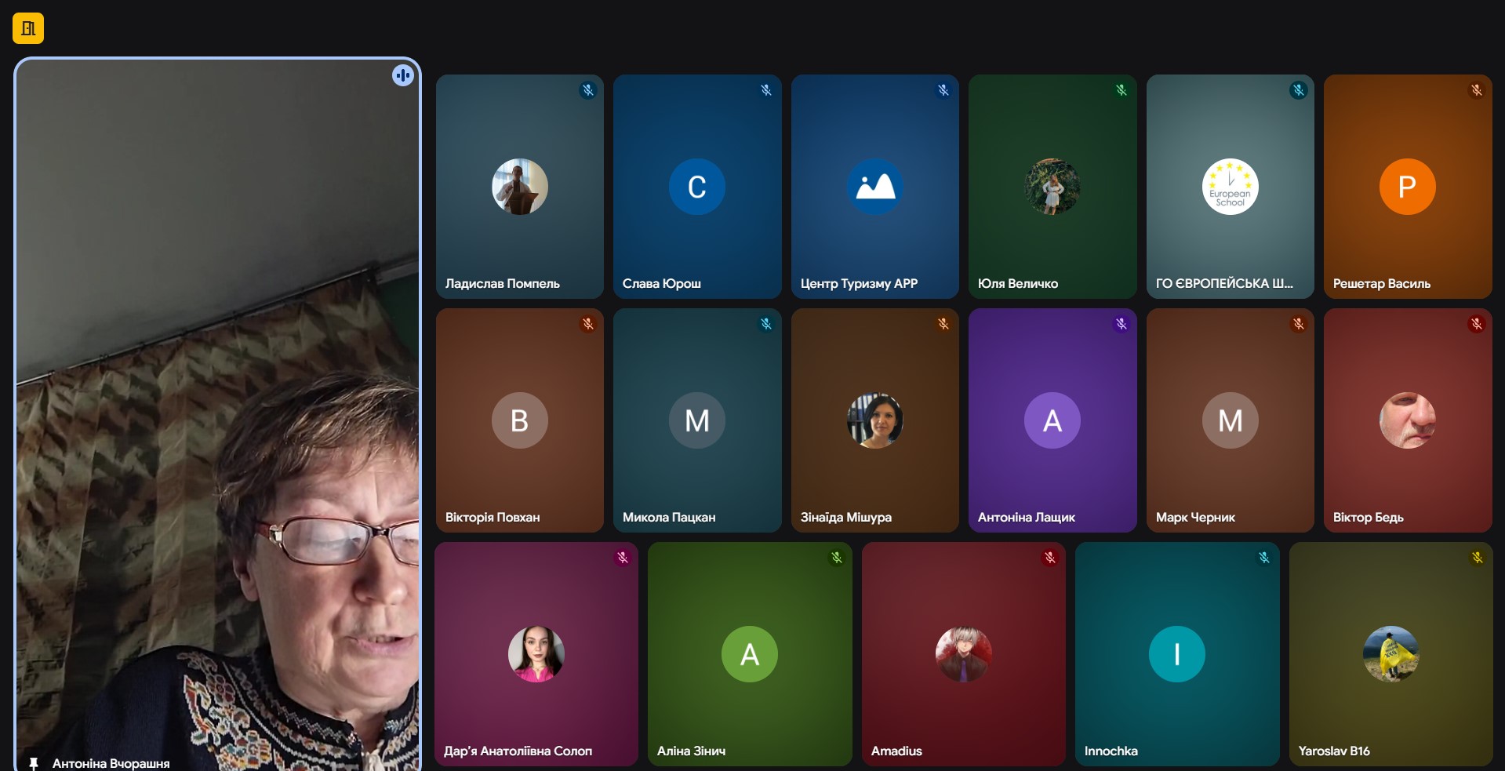Image resolution: width=1505 pixels, height=771 pixels.
Task: Click the name label Антоніна Лащик
Action: pyautogui.click(x=1027, y=517)
